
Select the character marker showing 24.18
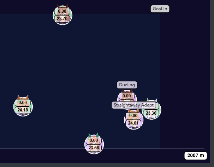[23, 106]
